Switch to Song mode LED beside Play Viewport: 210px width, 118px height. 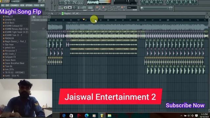click(x=62, y=9)
